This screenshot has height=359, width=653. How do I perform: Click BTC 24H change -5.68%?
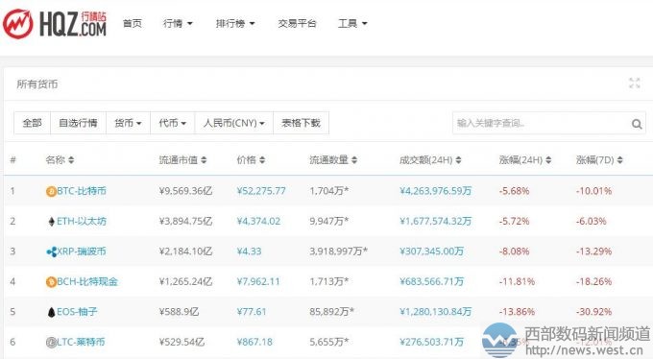pyautogui.click(x=515, y=191)
